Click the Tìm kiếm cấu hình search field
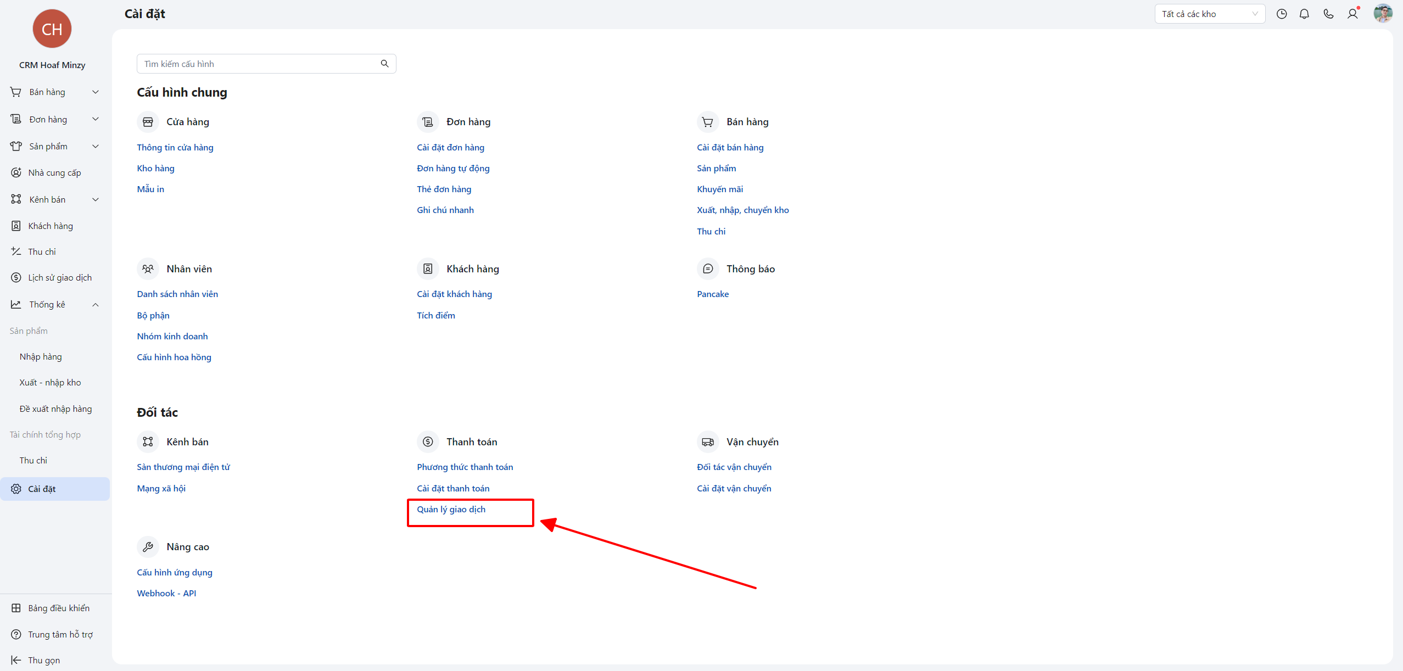Image resolution: width=1403 pixels, height=671 pixels. [x=258, y=64]
